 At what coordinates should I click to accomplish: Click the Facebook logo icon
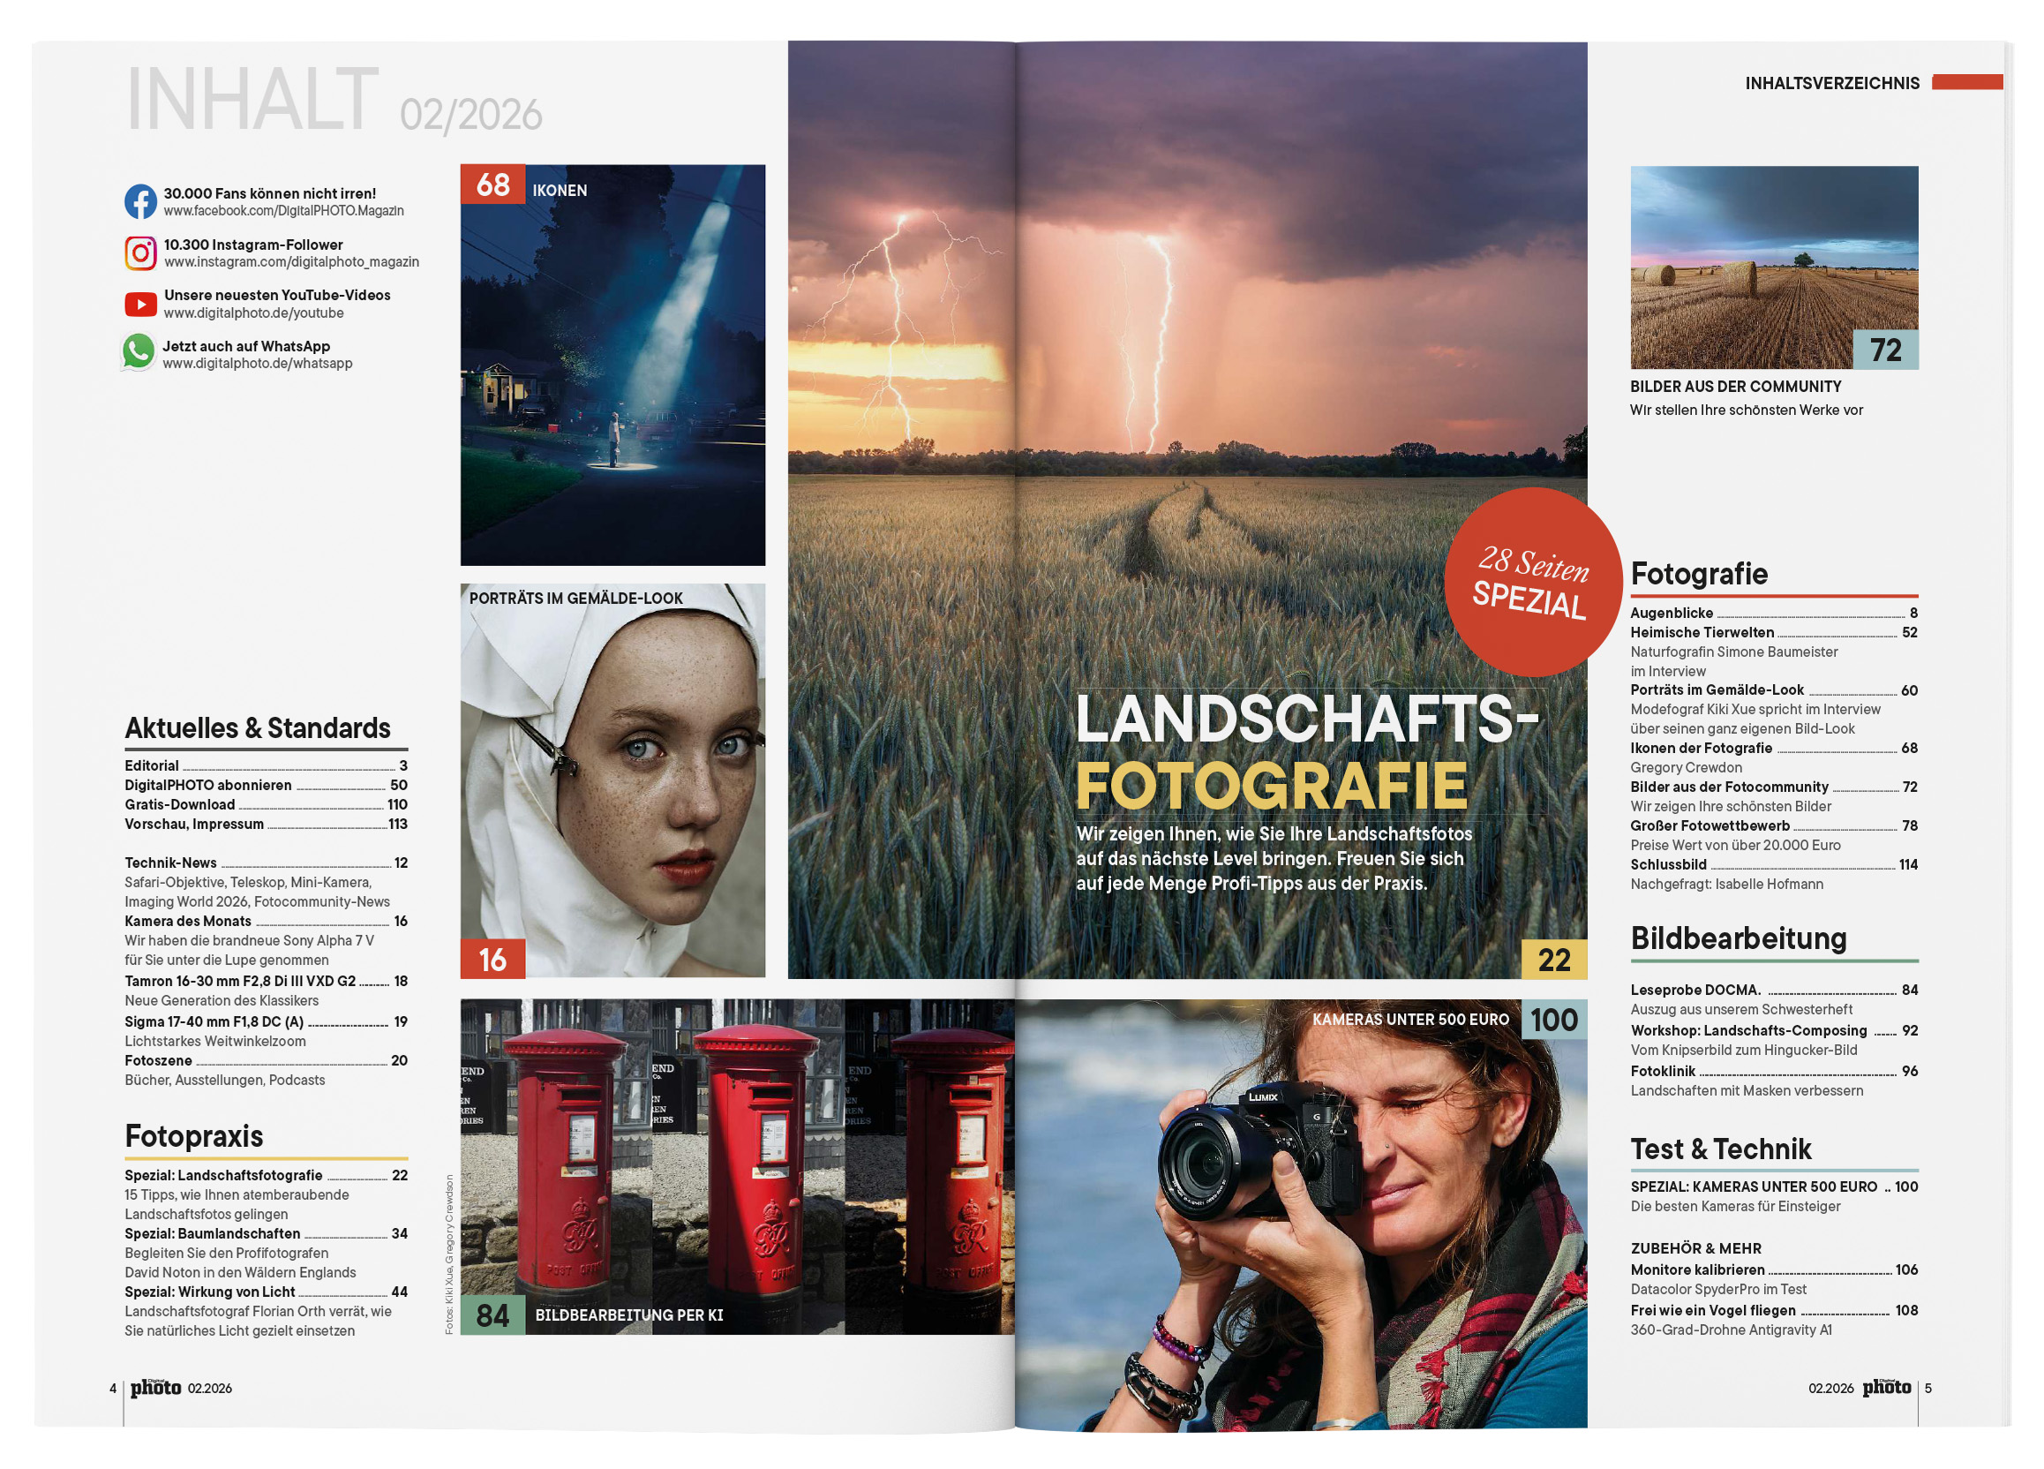coord(139,202)
